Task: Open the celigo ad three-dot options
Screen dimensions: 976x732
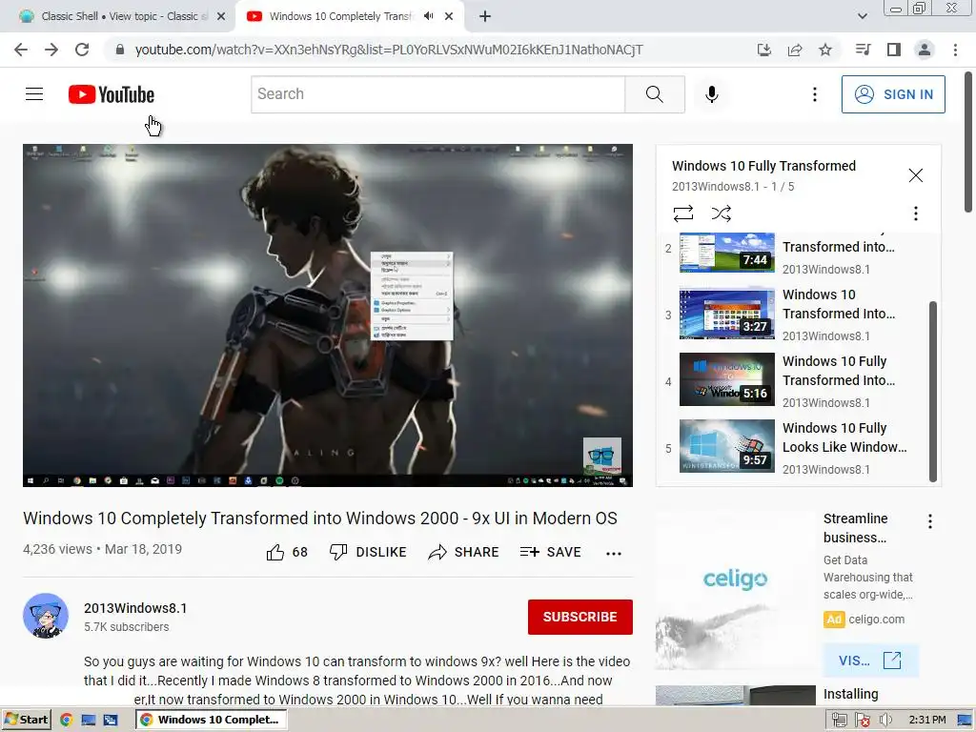Action: coord(930,521)
